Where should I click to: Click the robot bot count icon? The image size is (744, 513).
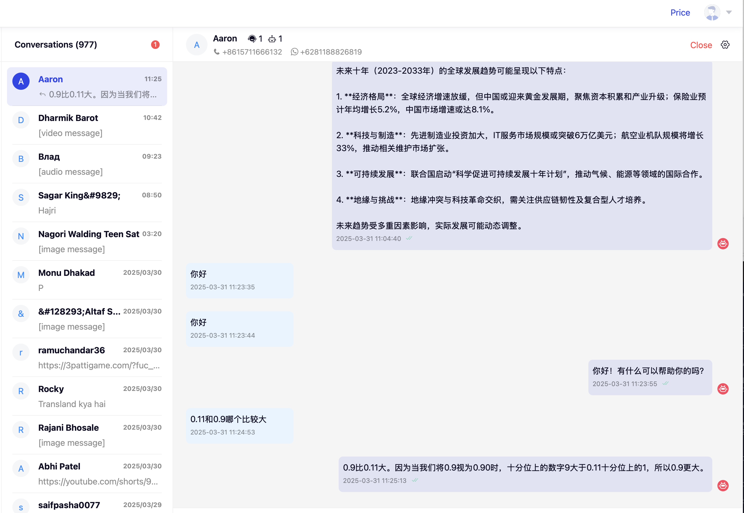272,39
